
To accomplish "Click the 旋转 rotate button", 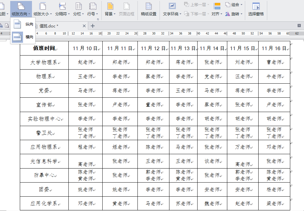I will click(x=233, y=14).
